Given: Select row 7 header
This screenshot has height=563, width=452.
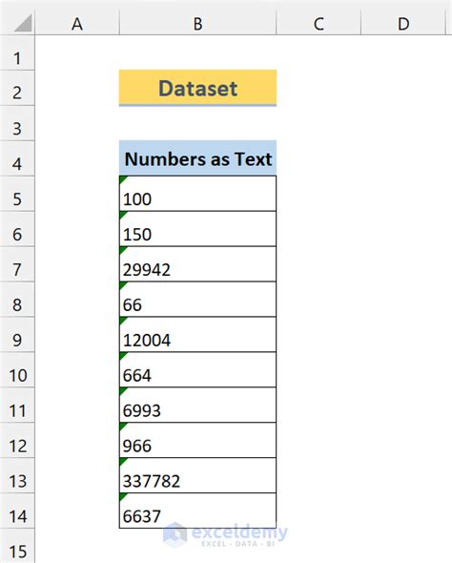Looking at the screenshot, I should pyautogui.click(x=17, y=264).
